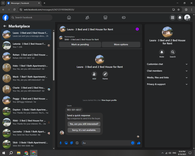
Task: Open Laura conversation in the chat list
Action: tap(27, 34)
